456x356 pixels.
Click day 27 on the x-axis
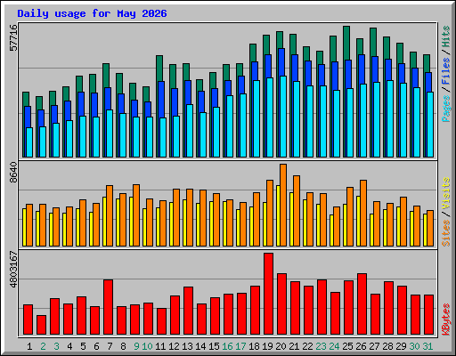point(374,346)
